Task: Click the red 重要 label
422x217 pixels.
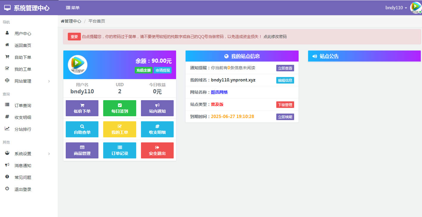Action: 74,37
